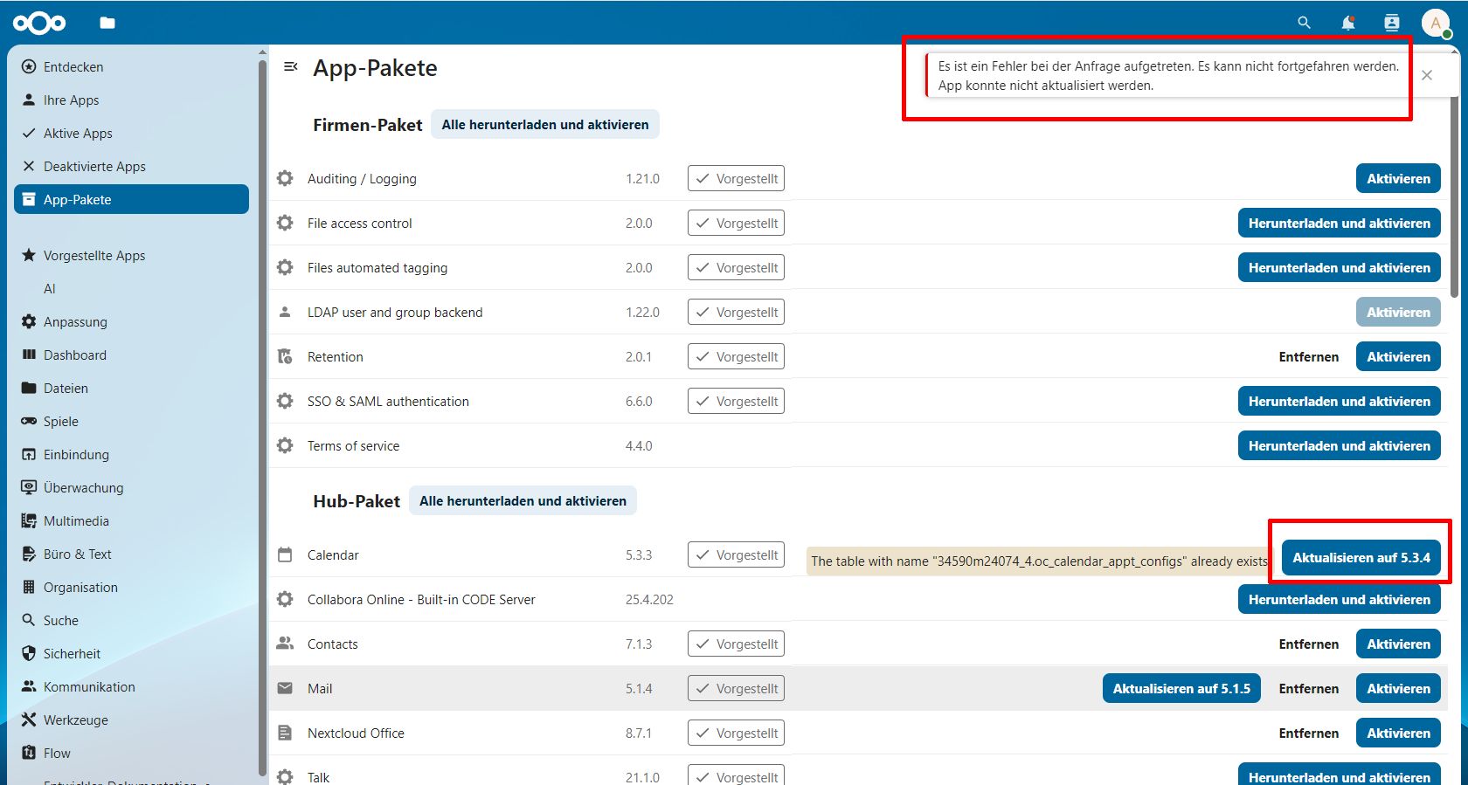
Task: Download and activate Terms of service
Action: coord(1339,445)
